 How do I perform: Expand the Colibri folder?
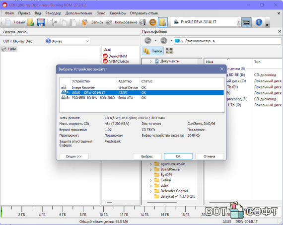click(x=151, y=180)
